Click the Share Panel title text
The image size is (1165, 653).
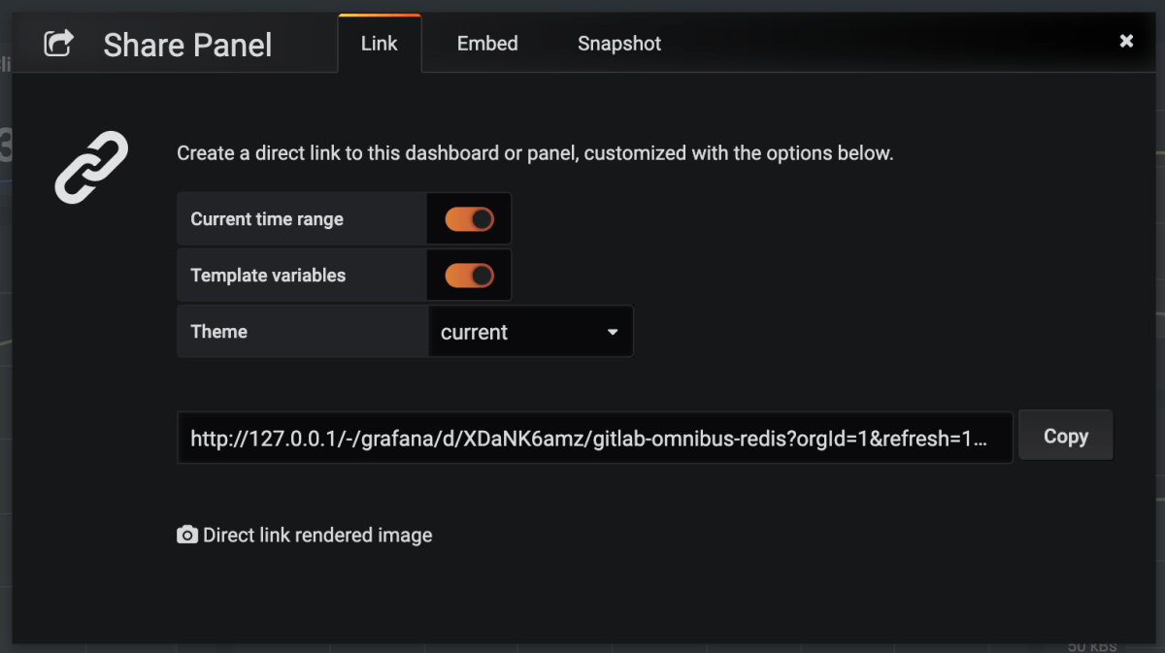pyautogui.click(x=187, y=45)
